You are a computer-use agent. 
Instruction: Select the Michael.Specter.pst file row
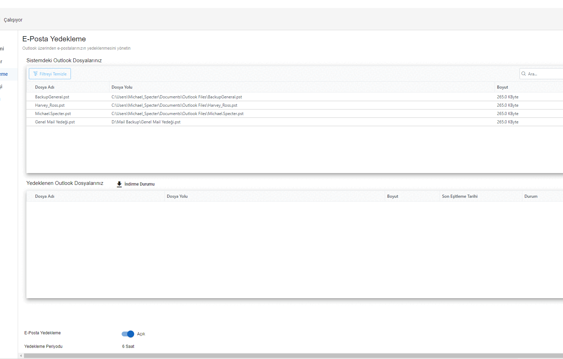(53, 114)
